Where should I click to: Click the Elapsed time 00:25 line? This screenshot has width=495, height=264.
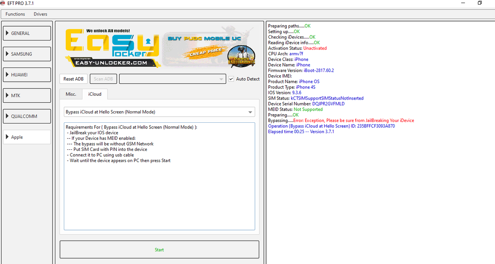pyautogui.click(x=301, y=132)
